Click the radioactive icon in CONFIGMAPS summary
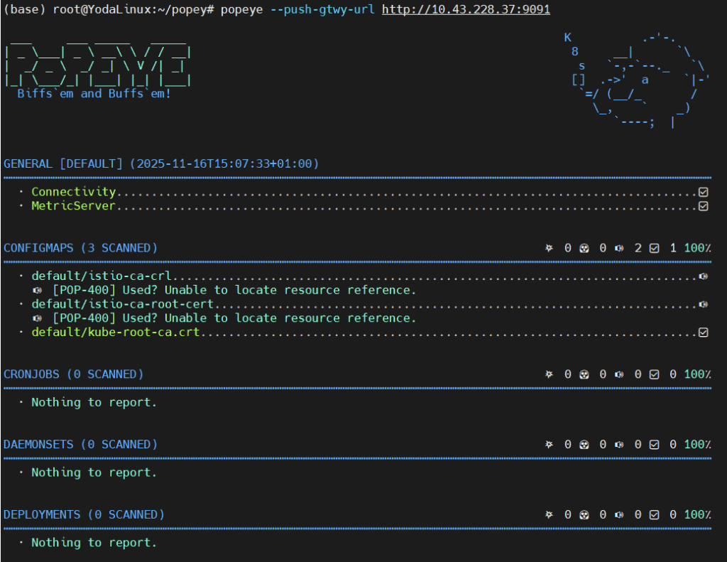The image size is (727, 562). pos(584,248)
